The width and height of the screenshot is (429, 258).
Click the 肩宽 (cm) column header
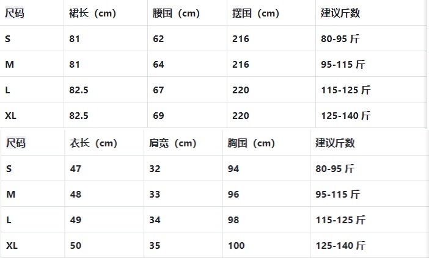coord(172,143)
